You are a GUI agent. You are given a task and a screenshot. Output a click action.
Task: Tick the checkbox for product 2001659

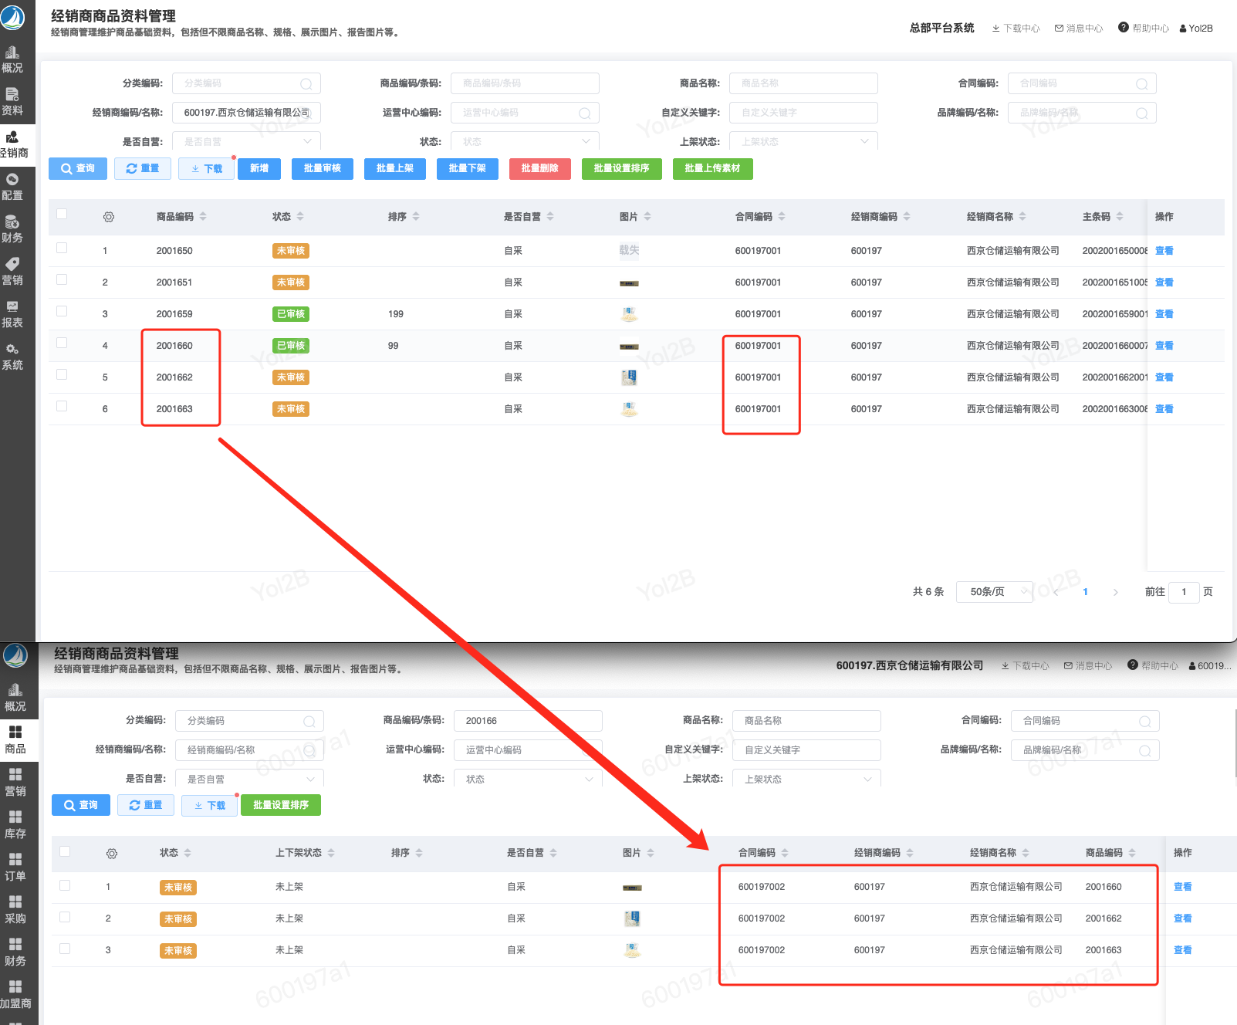point(62,311)
